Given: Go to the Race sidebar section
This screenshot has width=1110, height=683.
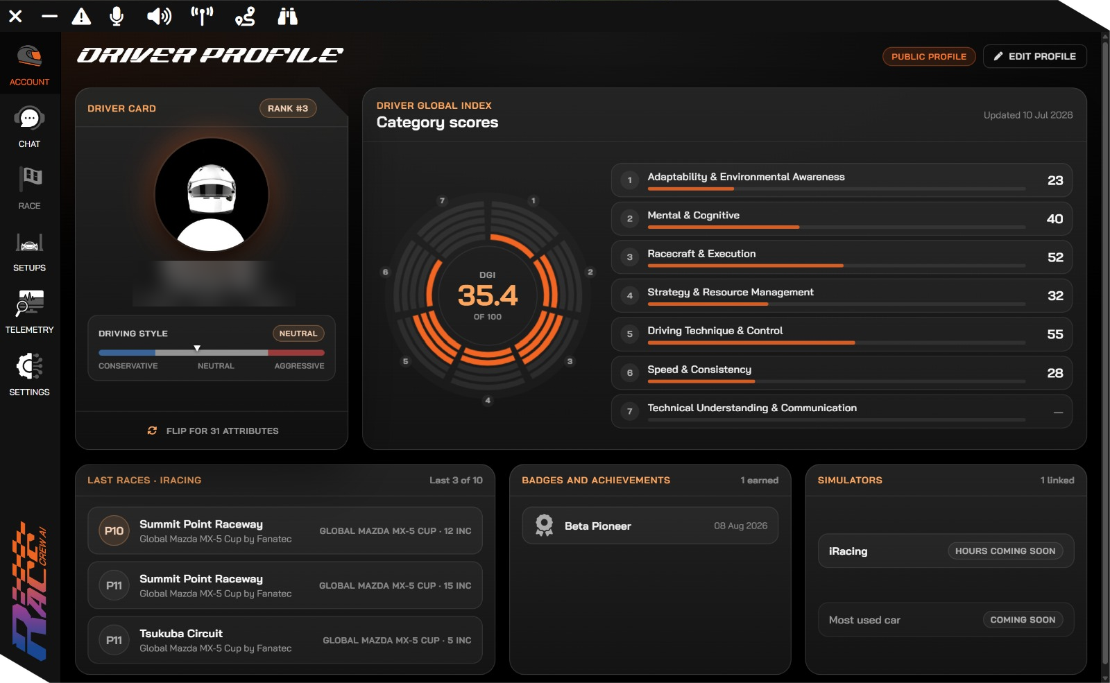Looking at the screenshot, I should coord(29,189).
